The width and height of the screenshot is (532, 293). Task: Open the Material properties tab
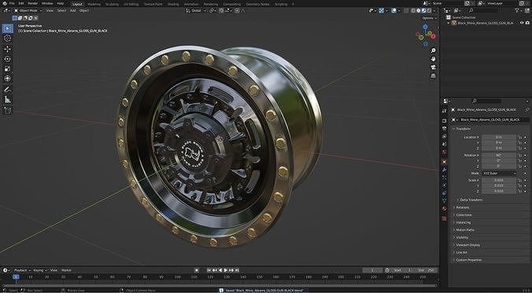click(445, 209)
